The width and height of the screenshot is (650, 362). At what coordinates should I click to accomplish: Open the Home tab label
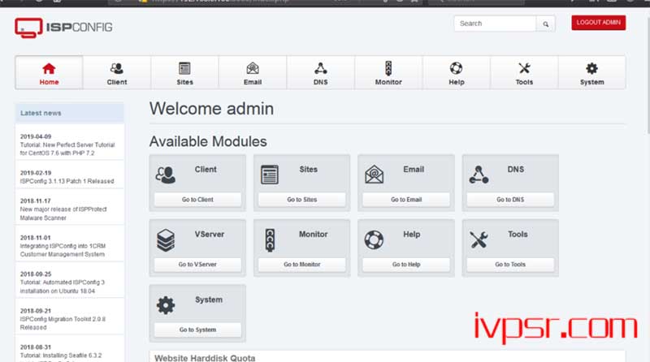49,82
